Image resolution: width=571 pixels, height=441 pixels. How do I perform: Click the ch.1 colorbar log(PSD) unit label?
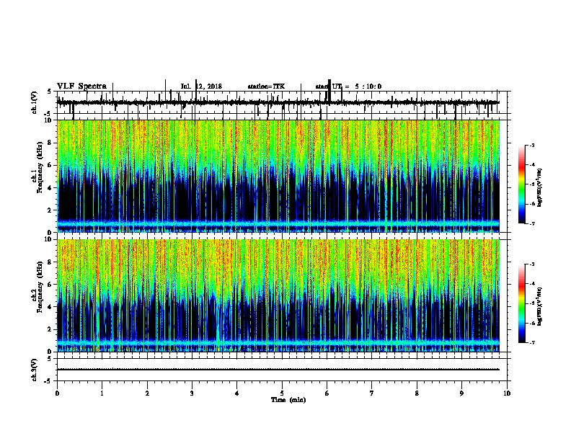click(x=540, y=187)
